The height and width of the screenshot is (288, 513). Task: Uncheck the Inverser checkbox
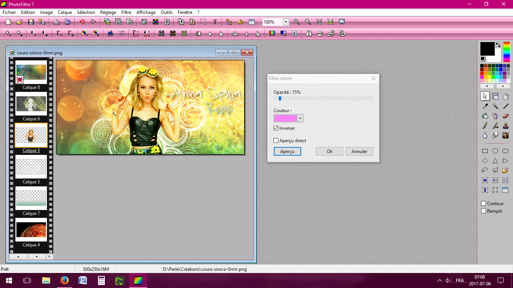coord(276,128)
